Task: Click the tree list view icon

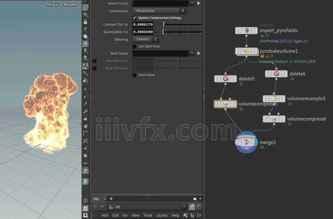Action: click(192, 215)
